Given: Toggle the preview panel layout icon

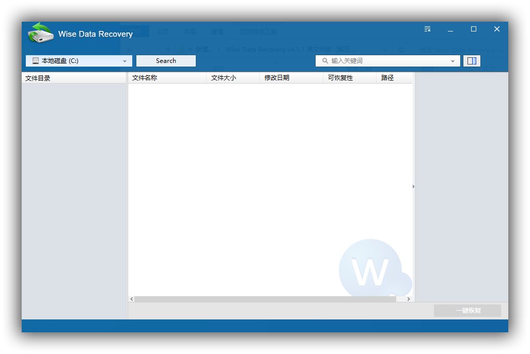Looking at the screenshot, I should [472, 61].
